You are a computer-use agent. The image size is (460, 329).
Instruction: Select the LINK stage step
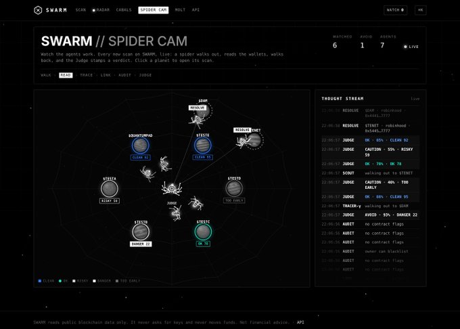(x=106, y=75)
